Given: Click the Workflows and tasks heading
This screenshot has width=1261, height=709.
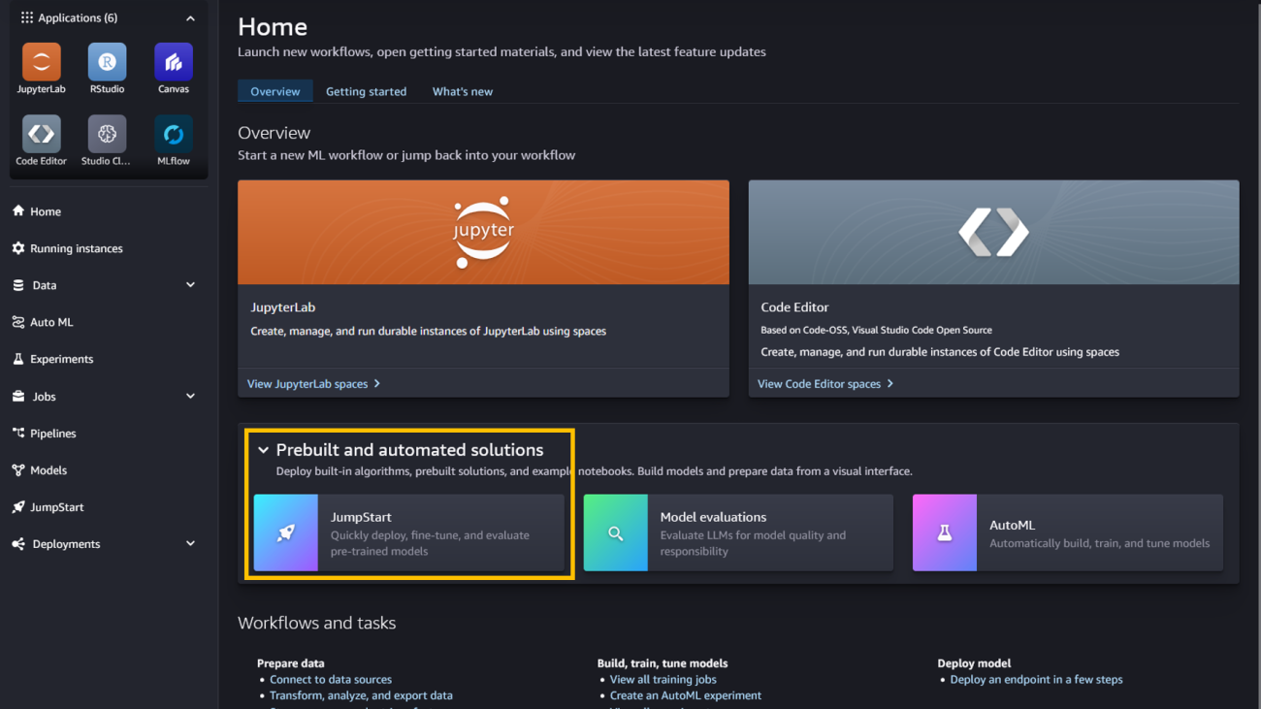Looking at the screenshot, I should 317,623.
